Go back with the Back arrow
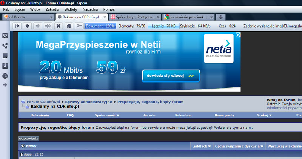Screen dimensions: 302x159 (x=27, y=26)
